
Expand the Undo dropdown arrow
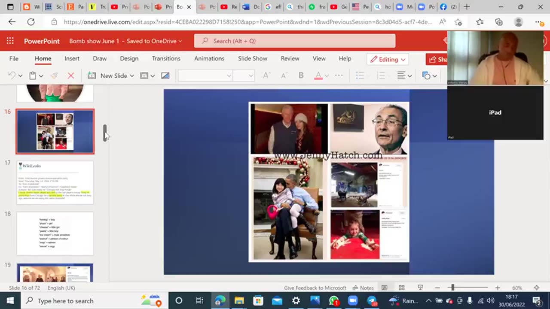(x=20, y=76)
